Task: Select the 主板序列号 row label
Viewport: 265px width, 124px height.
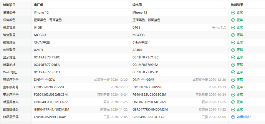Action: (x=11, y=87)
